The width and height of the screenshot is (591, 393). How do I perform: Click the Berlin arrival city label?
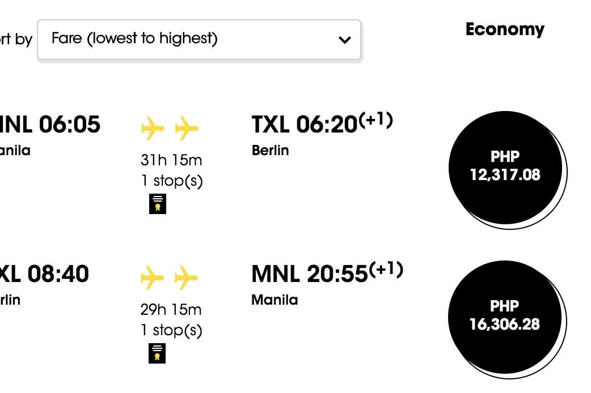tap(270, 151)
